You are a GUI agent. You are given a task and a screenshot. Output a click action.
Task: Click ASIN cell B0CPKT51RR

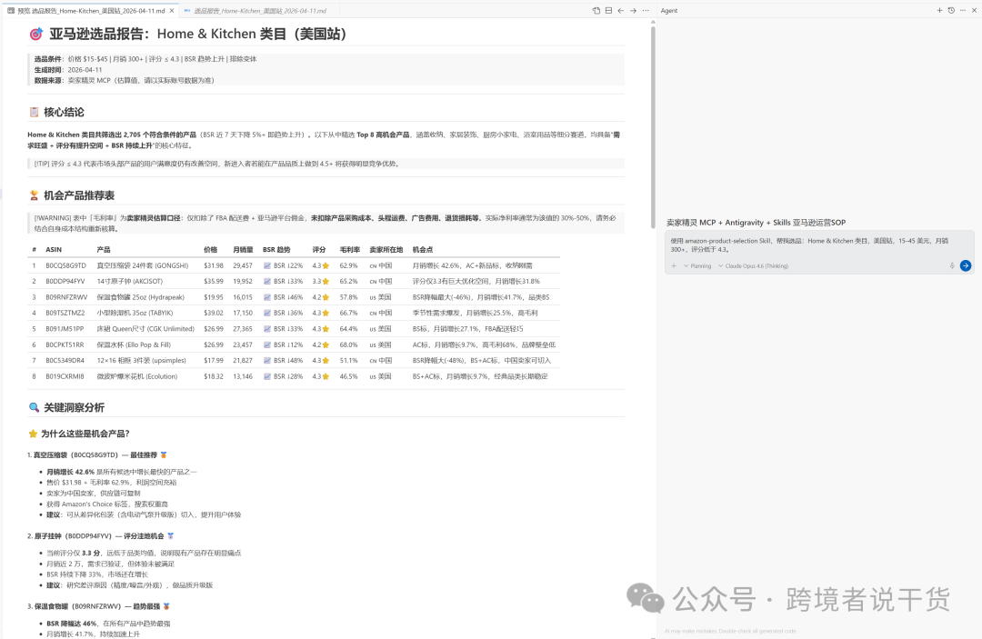(x=65, y=344)
